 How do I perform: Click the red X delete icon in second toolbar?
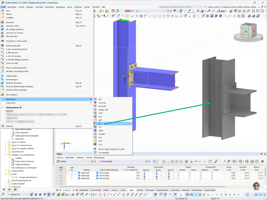point(239,16)
